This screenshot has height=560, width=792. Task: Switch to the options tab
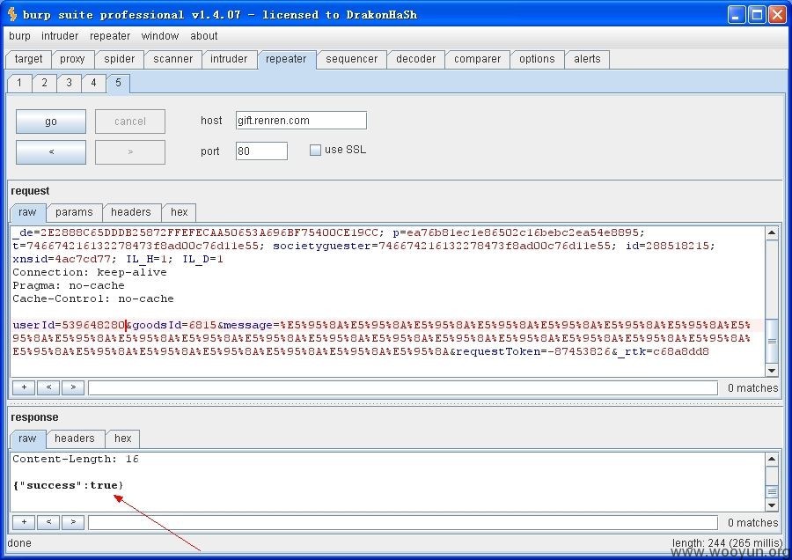click(x=537, y=59)
